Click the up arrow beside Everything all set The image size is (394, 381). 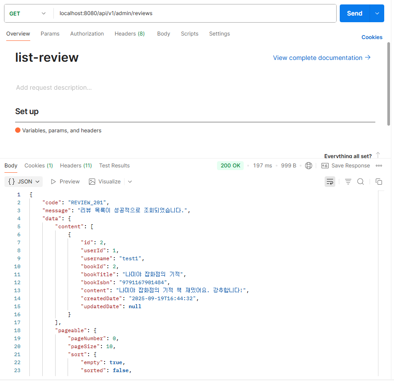378,155
